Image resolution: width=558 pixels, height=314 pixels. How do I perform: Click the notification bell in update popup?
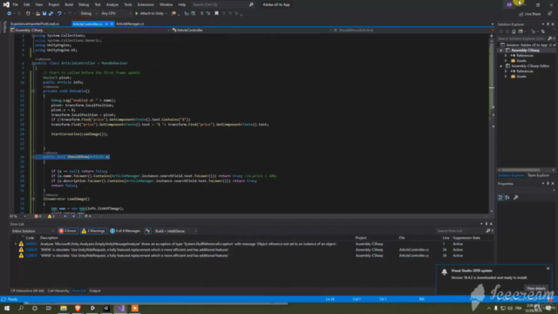pyautogui.click(x=444, y=272)
